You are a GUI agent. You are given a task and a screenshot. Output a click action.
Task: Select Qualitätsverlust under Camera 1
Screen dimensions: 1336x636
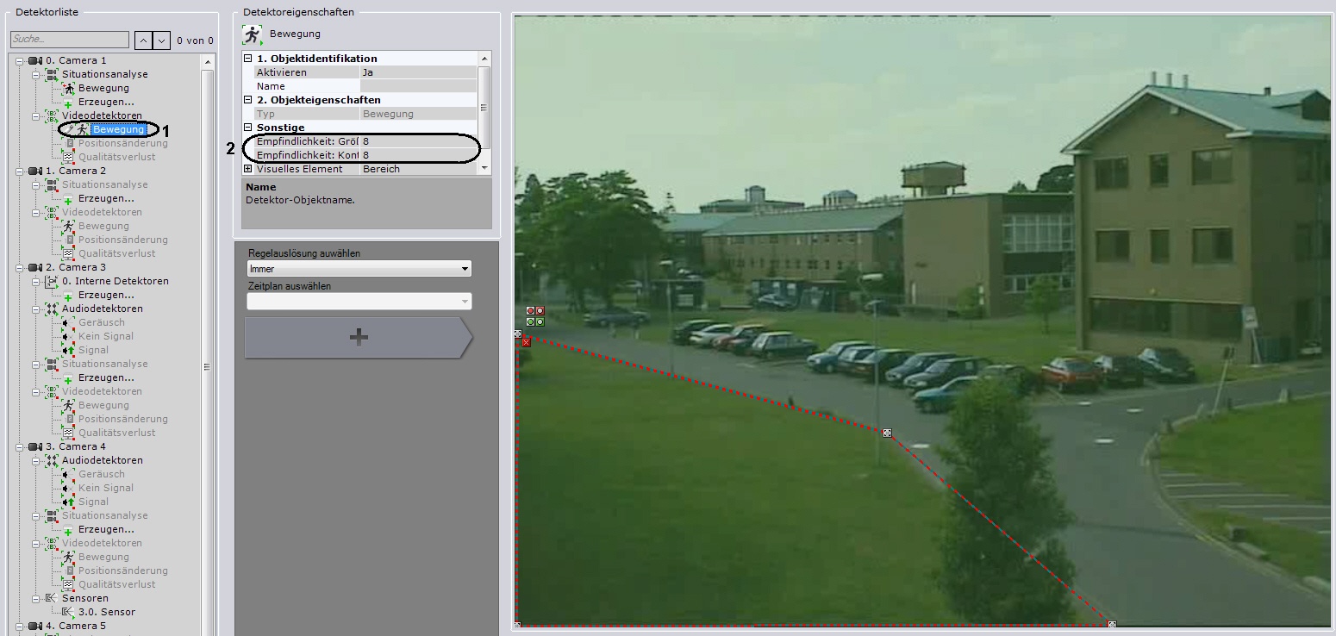point(116,157)
